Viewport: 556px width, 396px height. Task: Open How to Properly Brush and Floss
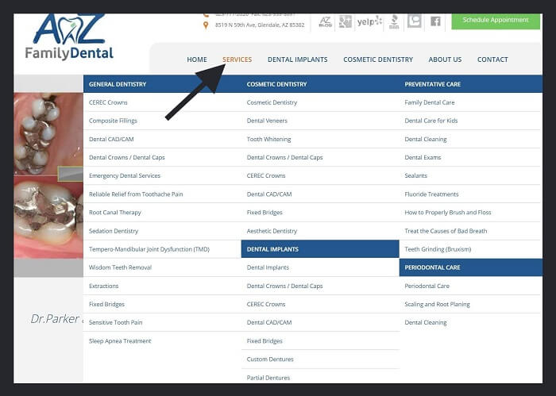(448, 213)
